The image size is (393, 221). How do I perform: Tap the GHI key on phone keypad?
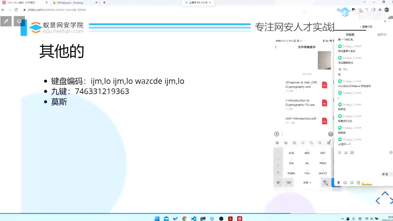[291, 163]
